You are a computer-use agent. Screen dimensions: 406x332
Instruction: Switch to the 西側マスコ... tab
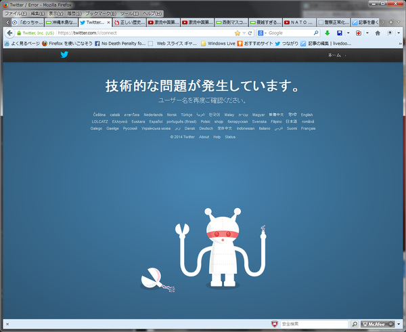(231, 22)
